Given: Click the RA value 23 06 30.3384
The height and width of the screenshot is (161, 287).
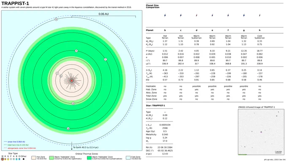Looking at the screenshot, I should tap(165, 147).
